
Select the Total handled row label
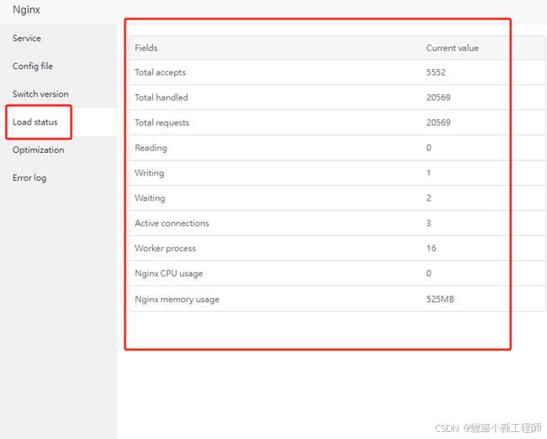coord(161,97)
